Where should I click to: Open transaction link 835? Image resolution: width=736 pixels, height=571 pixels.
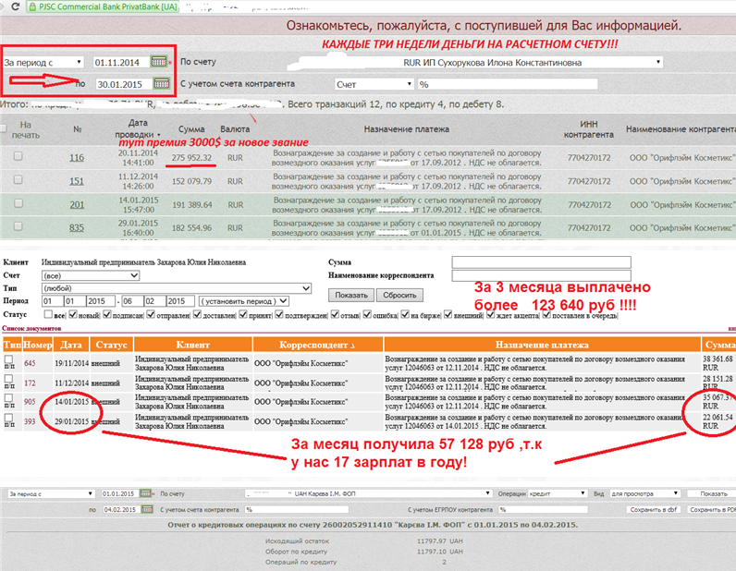pyautogui.click(x=77, y=227)
